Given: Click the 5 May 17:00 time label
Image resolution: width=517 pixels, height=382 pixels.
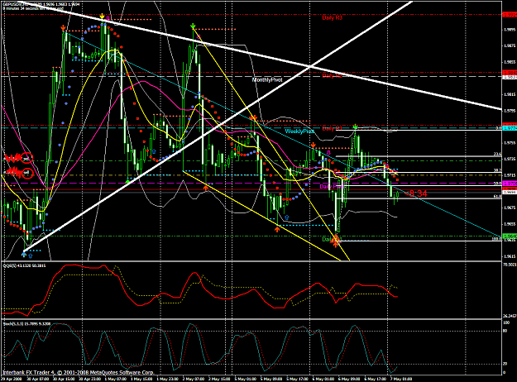Looking at the screenshot, I should (298, 379).
